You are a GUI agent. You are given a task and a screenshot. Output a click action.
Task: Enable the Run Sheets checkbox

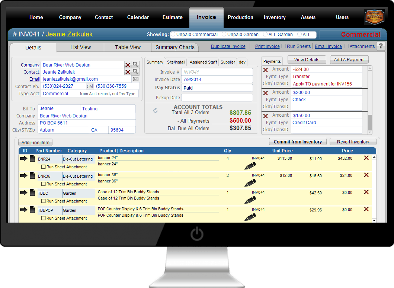point(284,46)
